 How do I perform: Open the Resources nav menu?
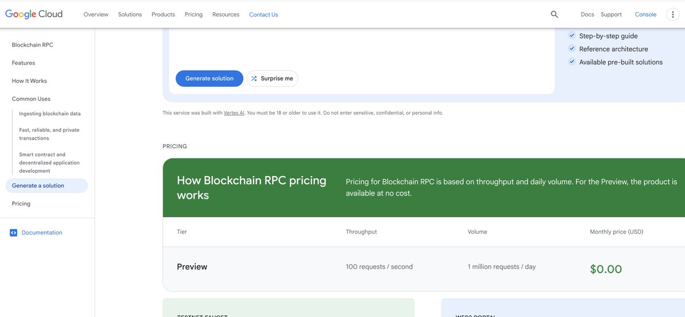[226, 14]
